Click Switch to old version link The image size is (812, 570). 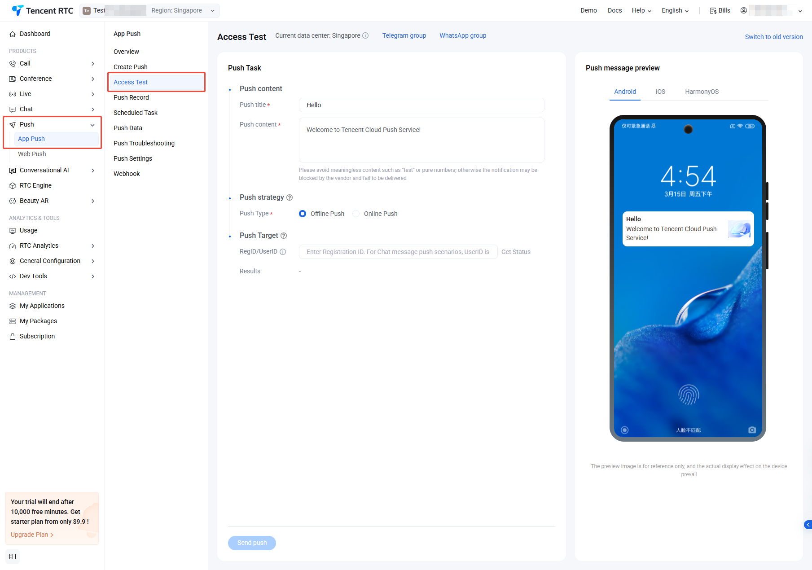(774, 37)
